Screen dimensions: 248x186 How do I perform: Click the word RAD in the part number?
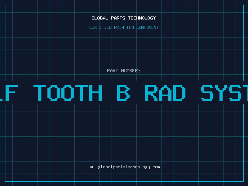tap(166, 93)
